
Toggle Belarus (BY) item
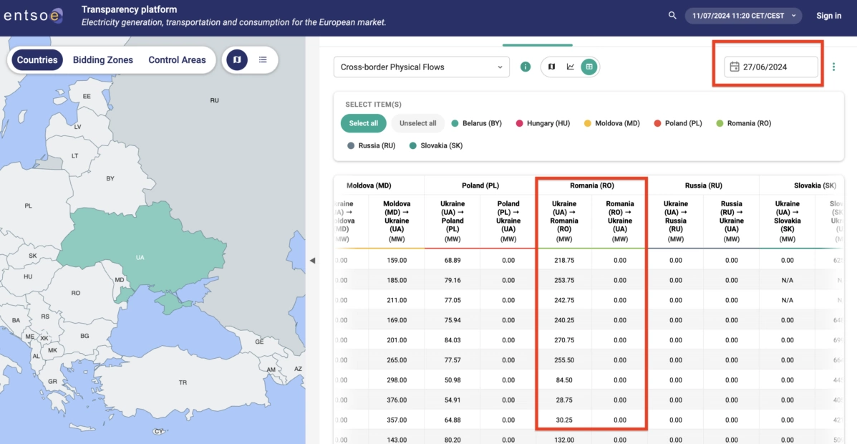(x=477, y=124)
